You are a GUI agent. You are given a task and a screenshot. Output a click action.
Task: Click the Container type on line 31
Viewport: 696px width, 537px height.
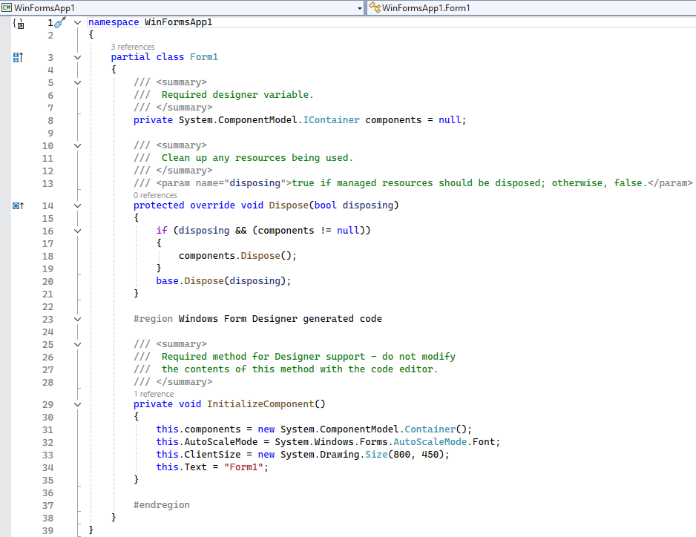(430, 429)
